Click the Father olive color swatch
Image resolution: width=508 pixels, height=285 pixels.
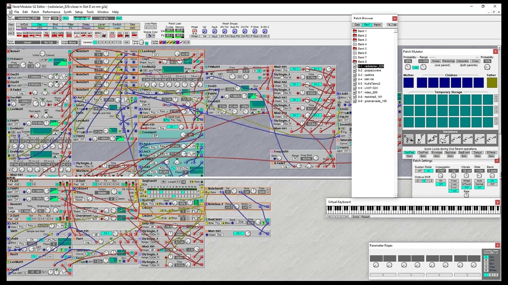[x=492, y=82]
